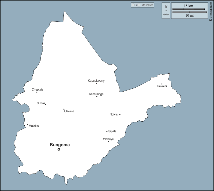
Task: Click the Sipala town dot marker
Action: [107, 132]
